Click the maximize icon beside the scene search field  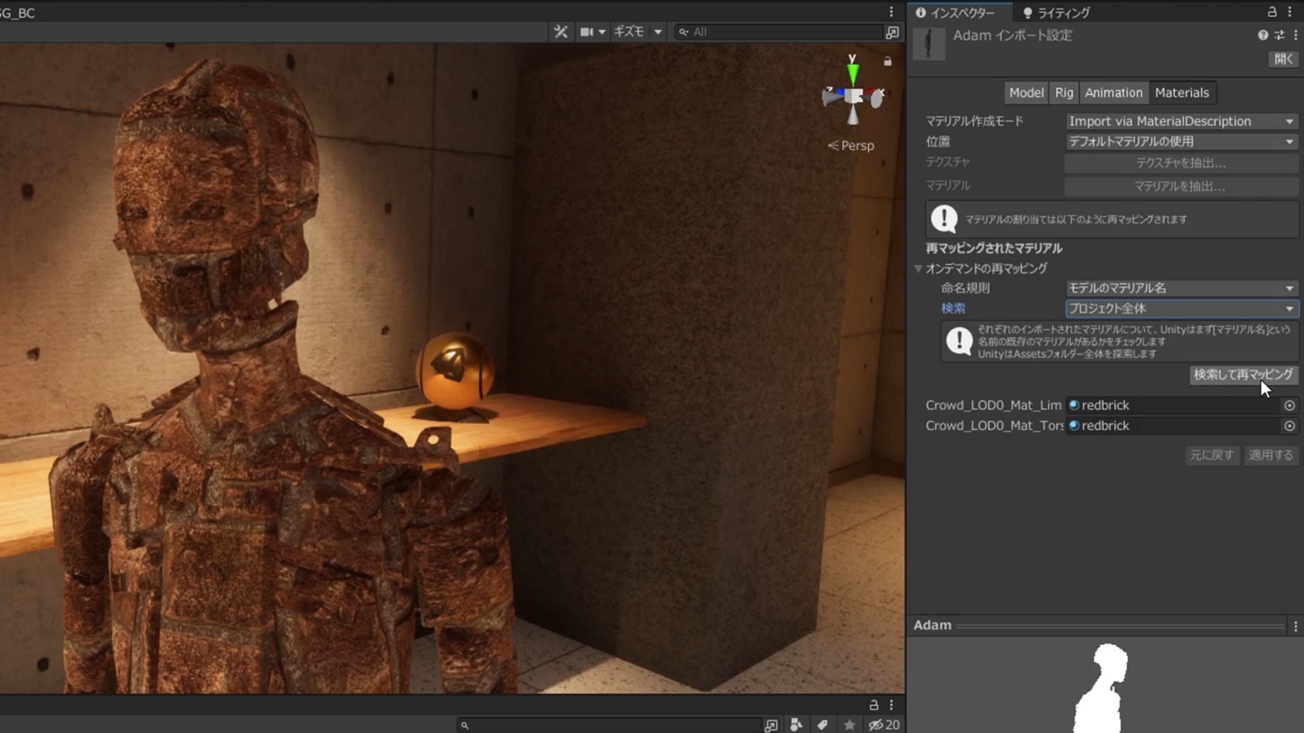click(x=893, y=31)
